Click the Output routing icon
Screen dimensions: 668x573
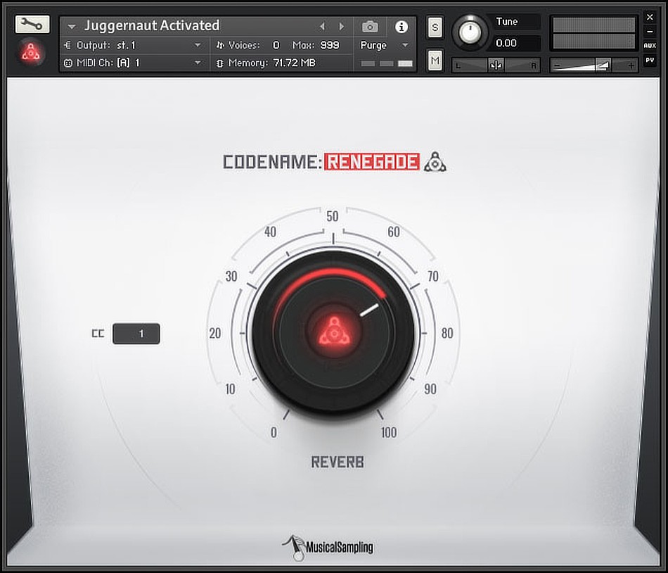(x=68, y=45)
